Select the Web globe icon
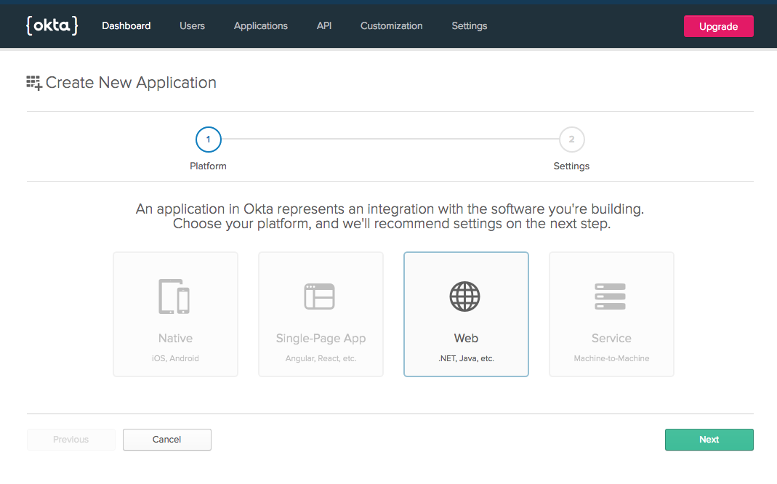 465,296
